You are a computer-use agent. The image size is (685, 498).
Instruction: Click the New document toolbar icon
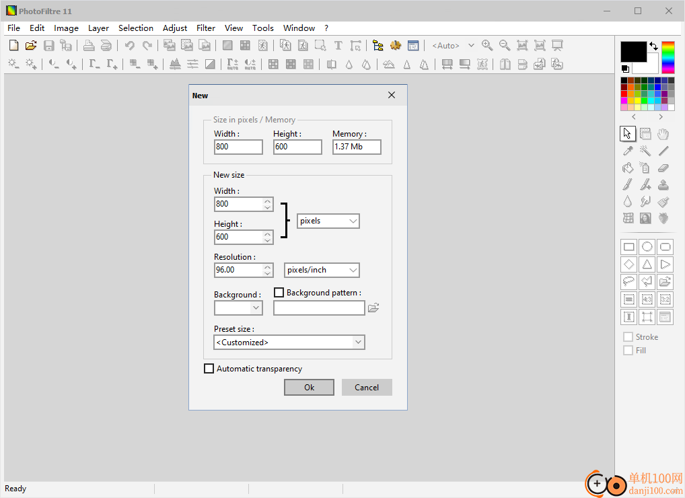tap(14, 46)
